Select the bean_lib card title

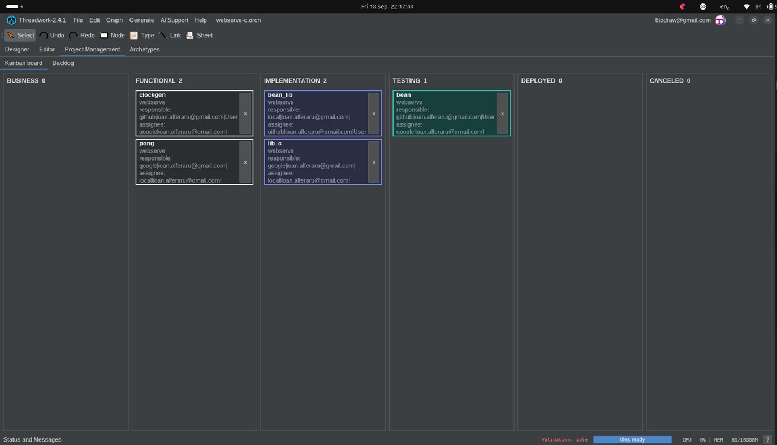tap(280, 95)
